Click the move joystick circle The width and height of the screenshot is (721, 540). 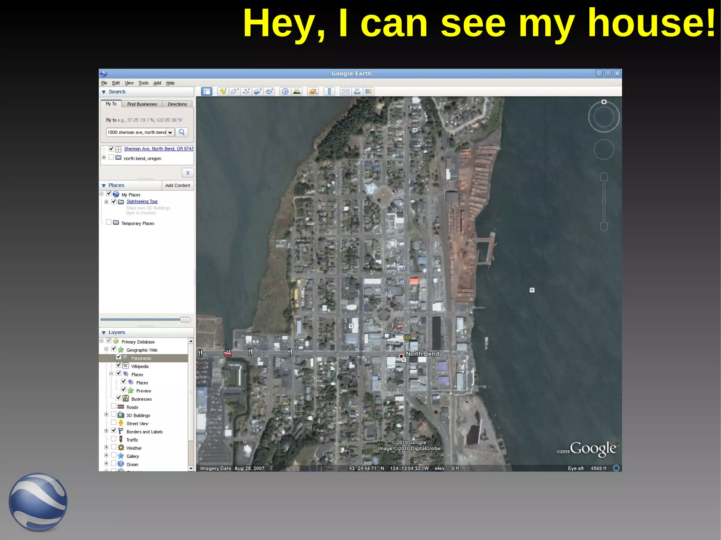click(x=604, y=150)
